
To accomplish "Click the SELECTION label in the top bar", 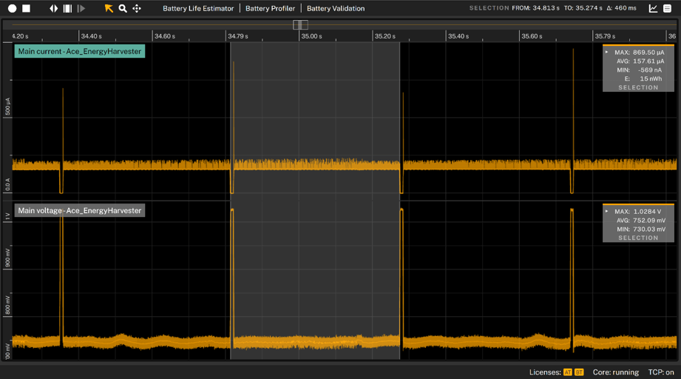I will click(x=489, y=8).
